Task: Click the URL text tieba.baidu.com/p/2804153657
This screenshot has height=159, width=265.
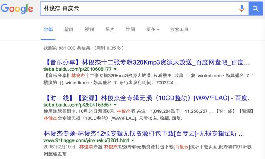Action: point(77,105)
